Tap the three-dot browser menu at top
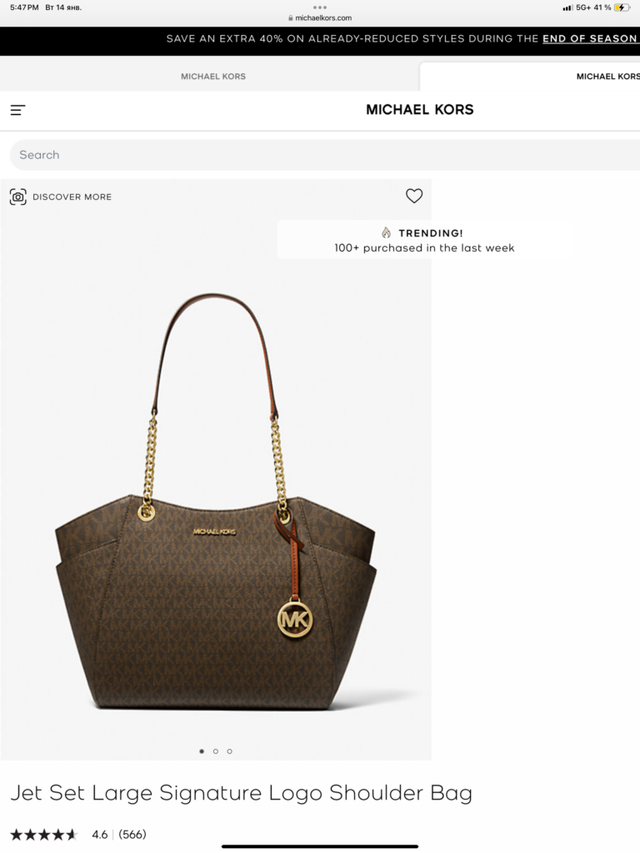640x853 pixels. click(x=320, y=7)
